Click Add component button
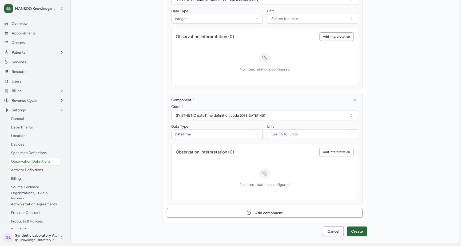The width and height of the screenshot is (461, 246). pyautogui.click(x=265, y=213)
